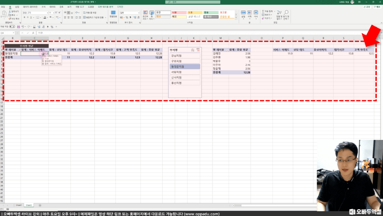Click the Insert cells icon
Image resolution: width=383 pixels, height=216 pixels.
pos(243,16)
